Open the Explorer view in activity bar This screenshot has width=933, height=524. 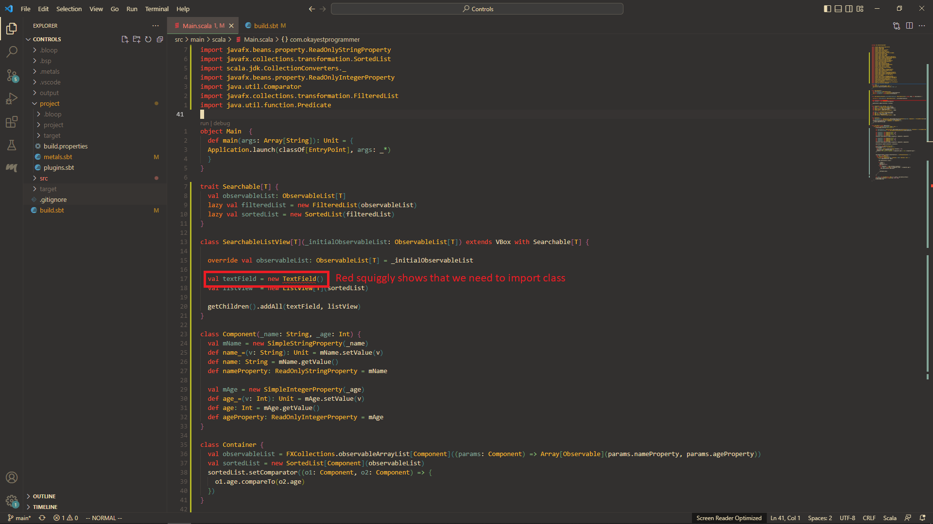tap(12, 29)
